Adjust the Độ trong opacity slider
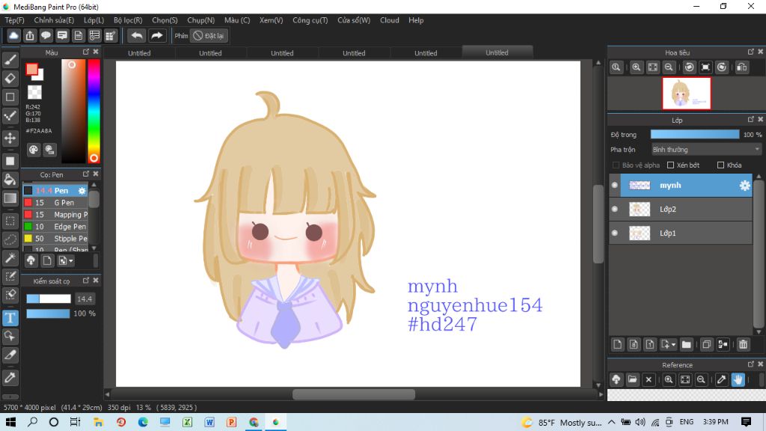The height and width of the screenshot is (431, 766). point(695,135)
